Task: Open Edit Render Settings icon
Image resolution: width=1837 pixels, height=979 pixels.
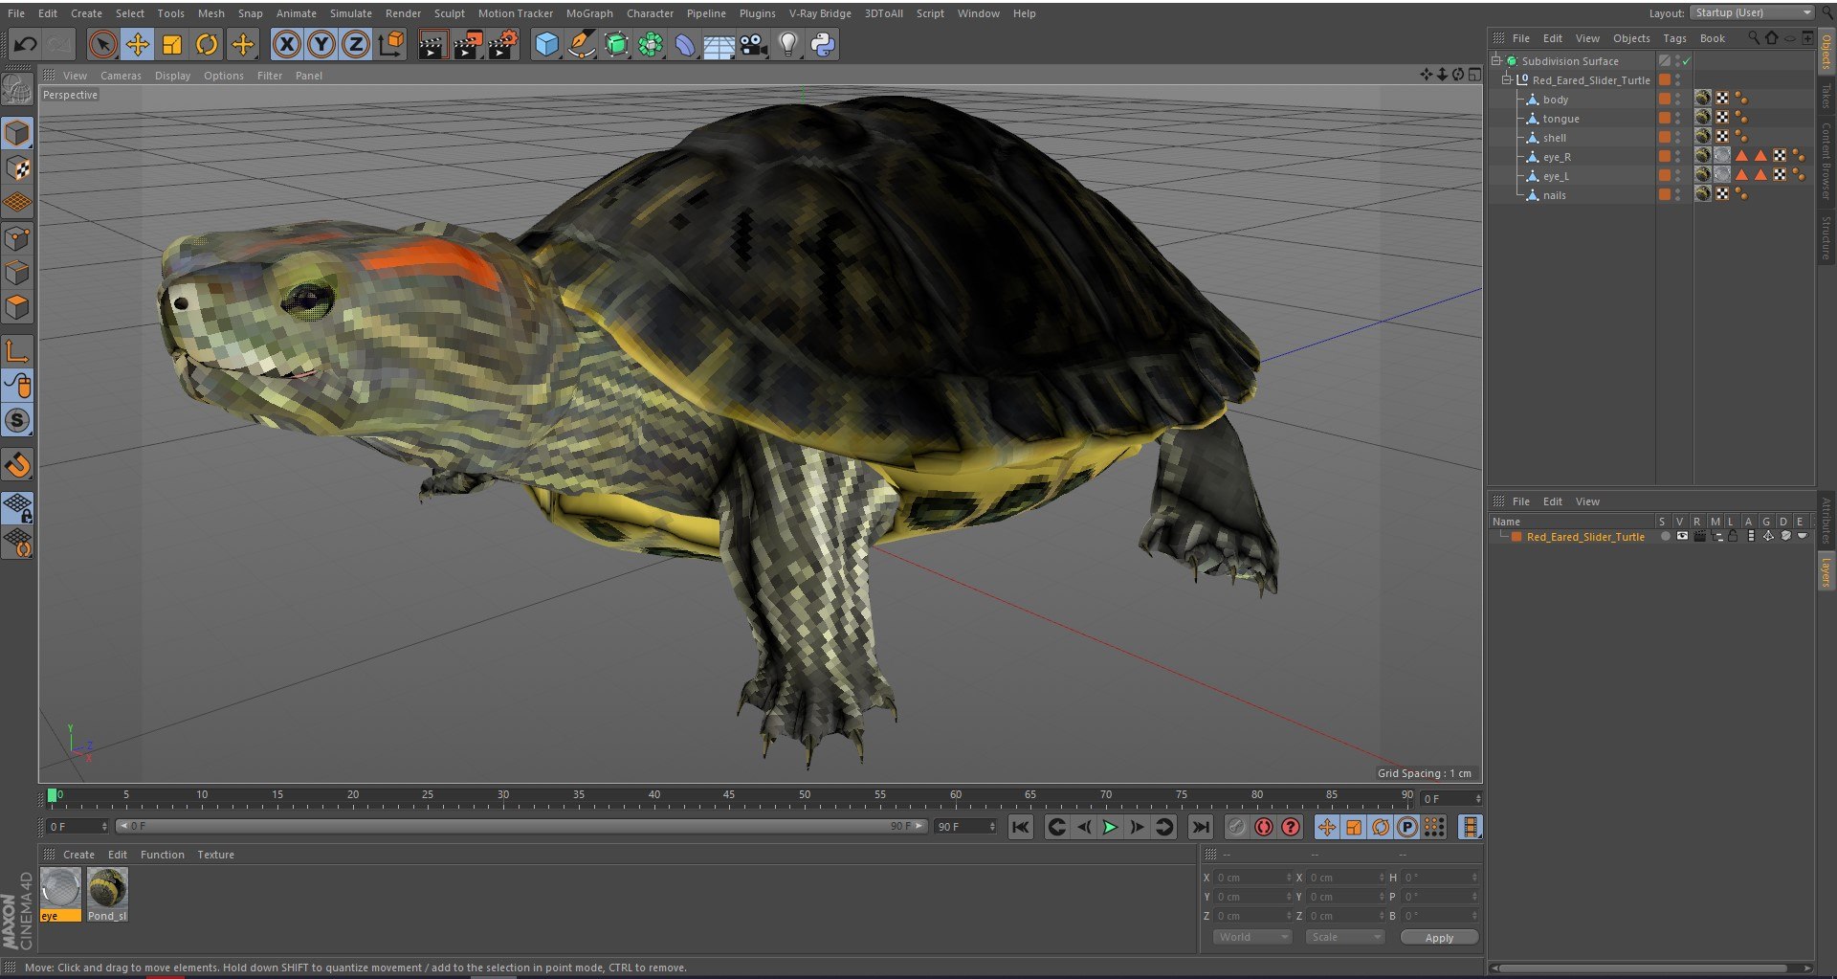Action: 502,44
